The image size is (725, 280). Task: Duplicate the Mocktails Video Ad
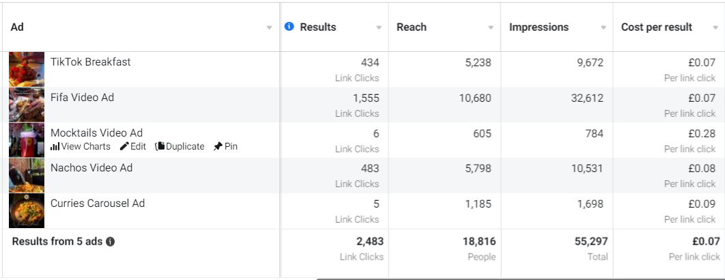tap(180, 147)
